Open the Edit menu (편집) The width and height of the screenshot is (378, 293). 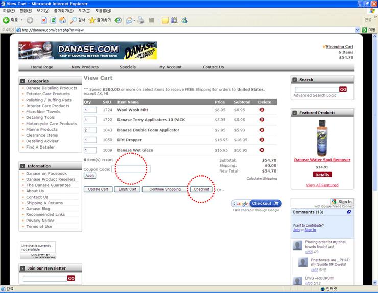coord(26,11)
